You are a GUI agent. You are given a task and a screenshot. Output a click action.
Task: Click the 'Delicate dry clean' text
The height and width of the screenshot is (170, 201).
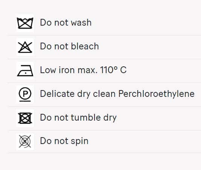pyautogui.click(x=78, y=94)
